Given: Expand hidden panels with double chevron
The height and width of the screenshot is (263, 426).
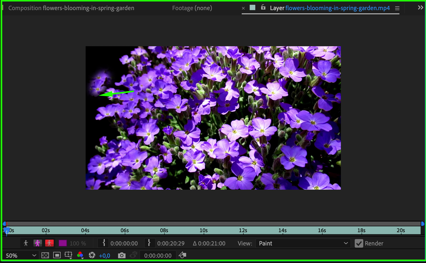Looking at the screenshot, I should 420,8.
